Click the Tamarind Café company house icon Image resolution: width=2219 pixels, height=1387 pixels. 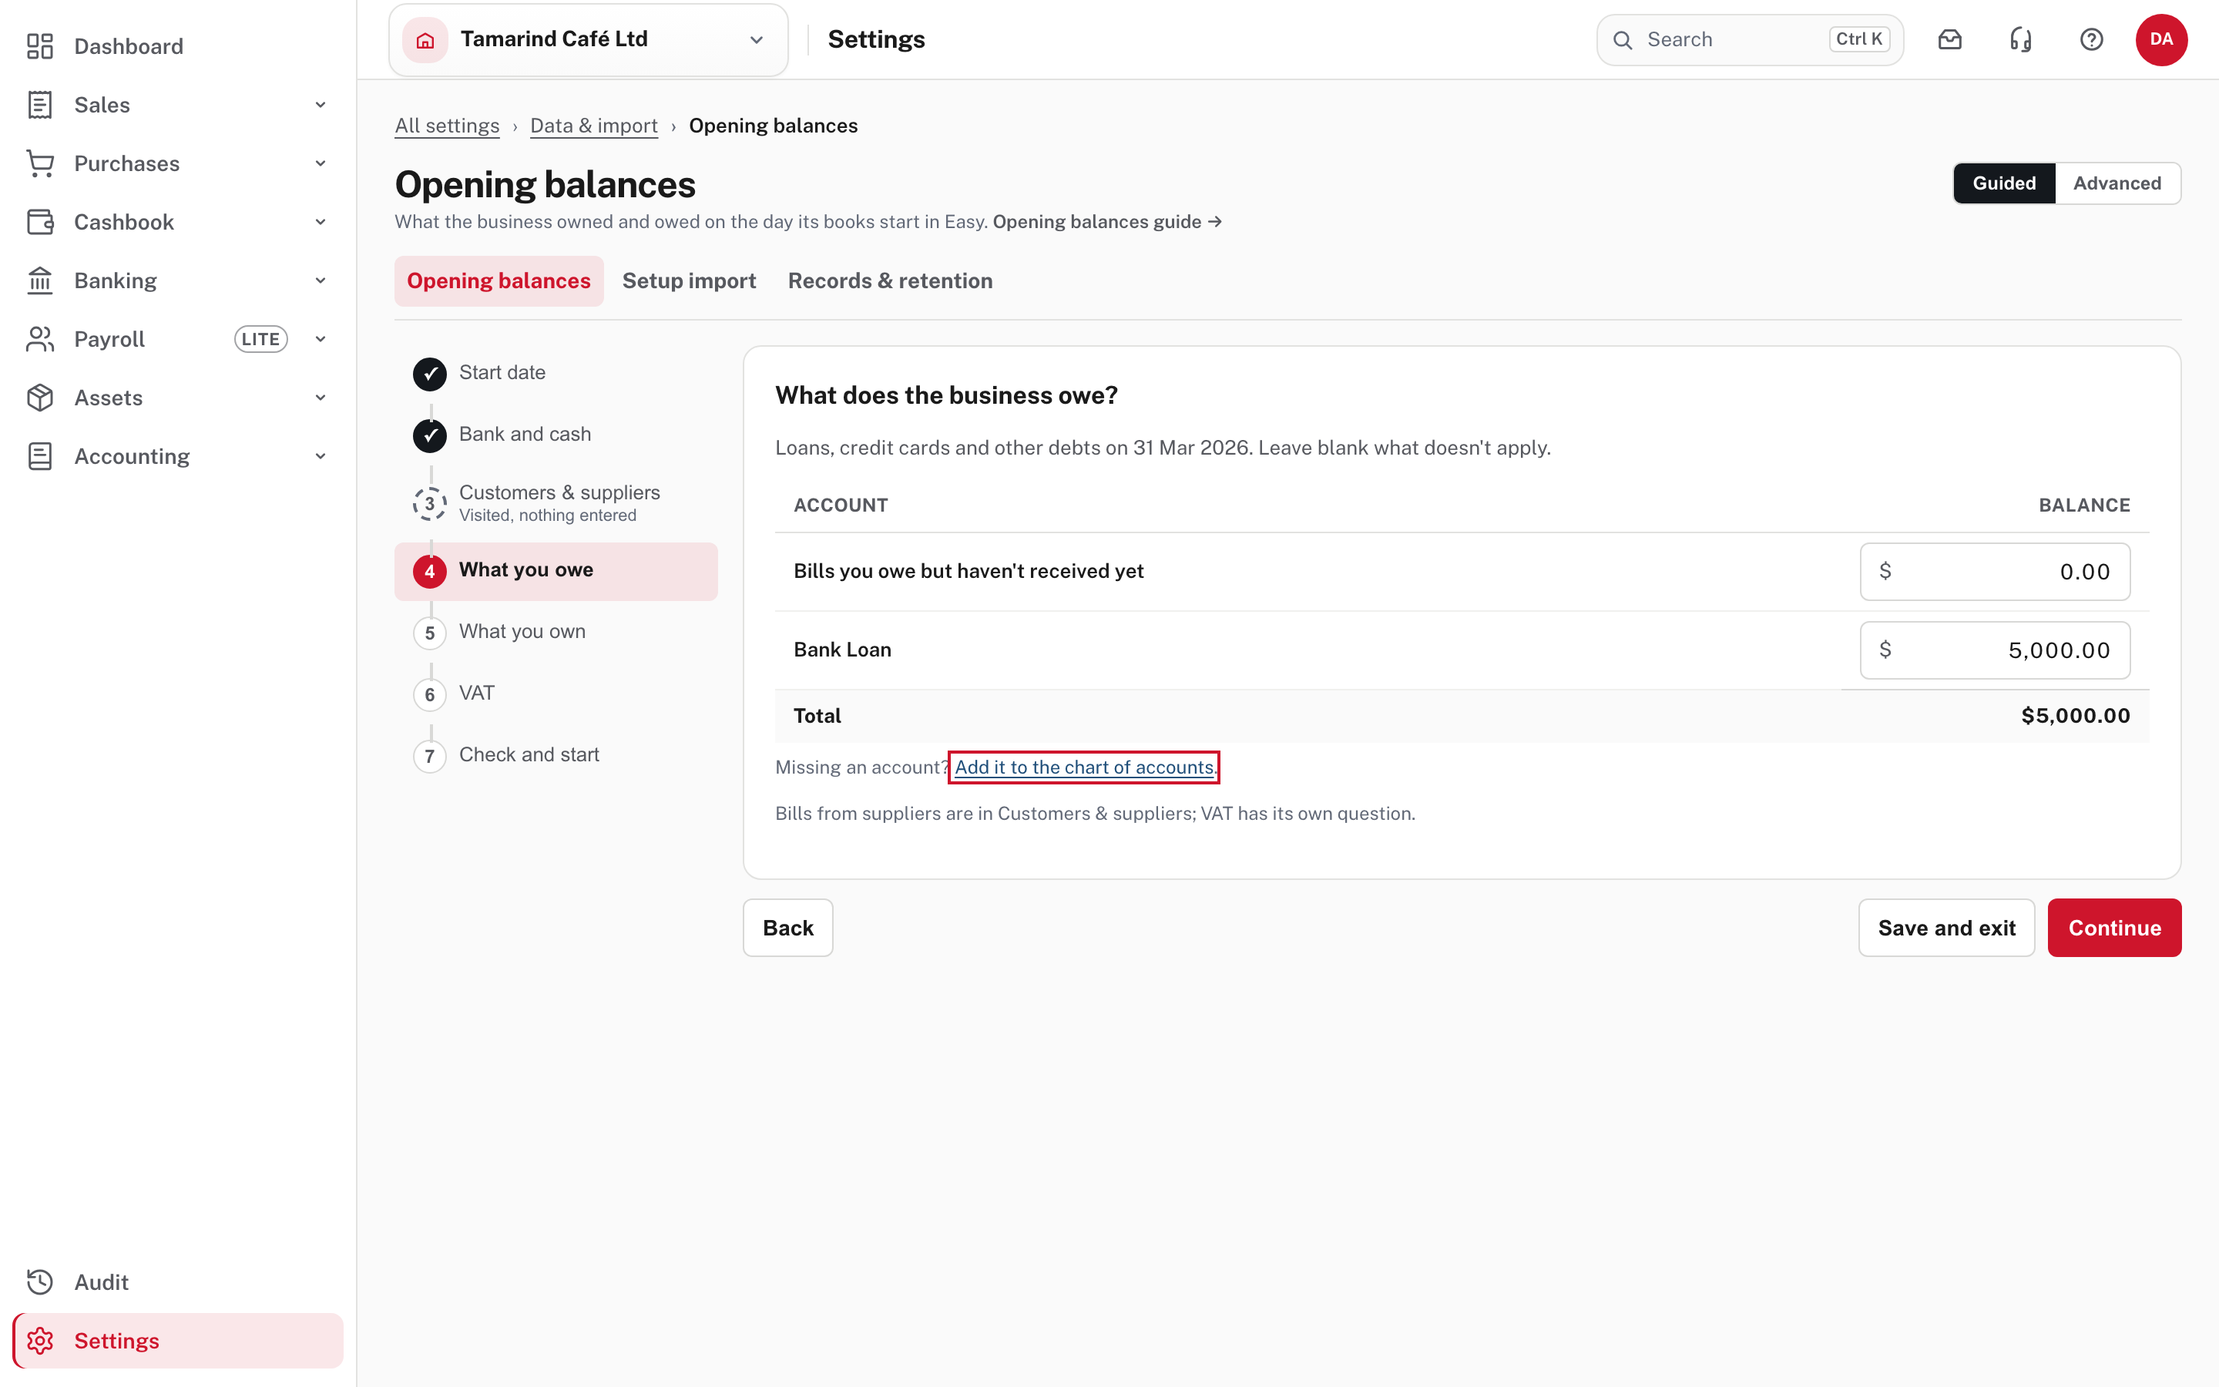point(425,39)
